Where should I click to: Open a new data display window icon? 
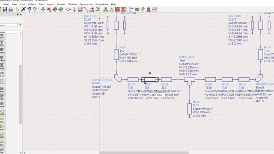click(155, 9)
